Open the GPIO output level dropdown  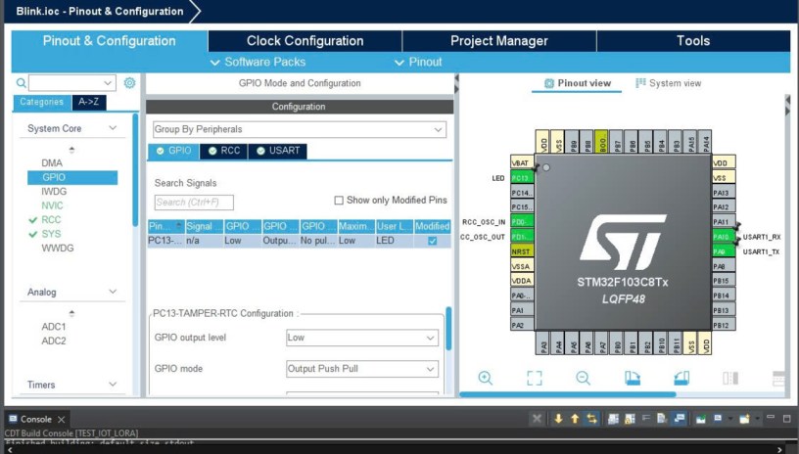[x=361, y=338]
